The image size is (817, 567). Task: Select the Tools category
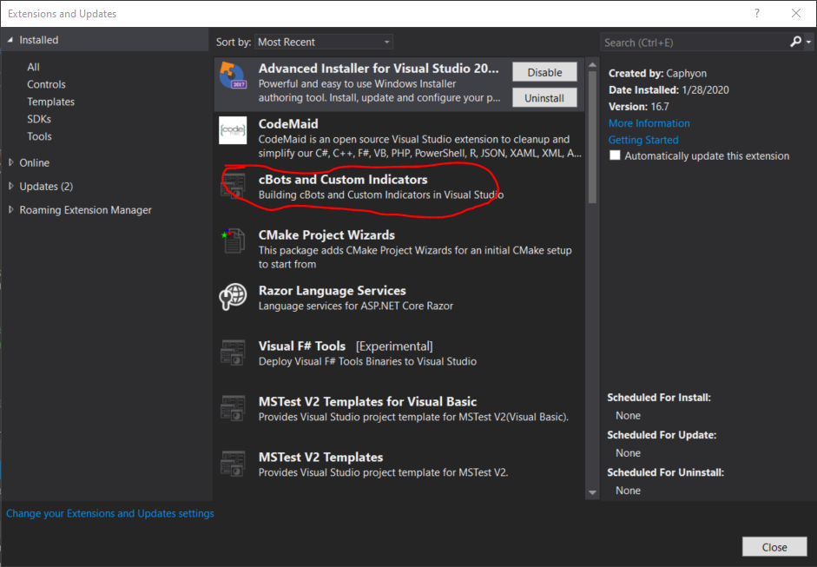click(39, 136)
